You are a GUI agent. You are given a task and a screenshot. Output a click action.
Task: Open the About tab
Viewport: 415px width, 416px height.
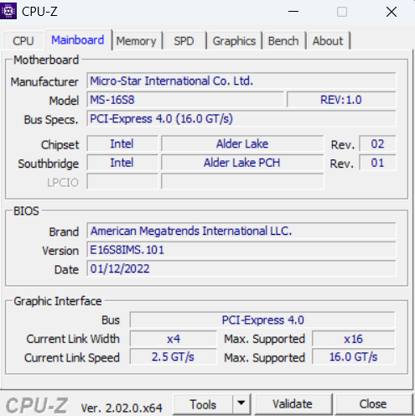(328, 41)
